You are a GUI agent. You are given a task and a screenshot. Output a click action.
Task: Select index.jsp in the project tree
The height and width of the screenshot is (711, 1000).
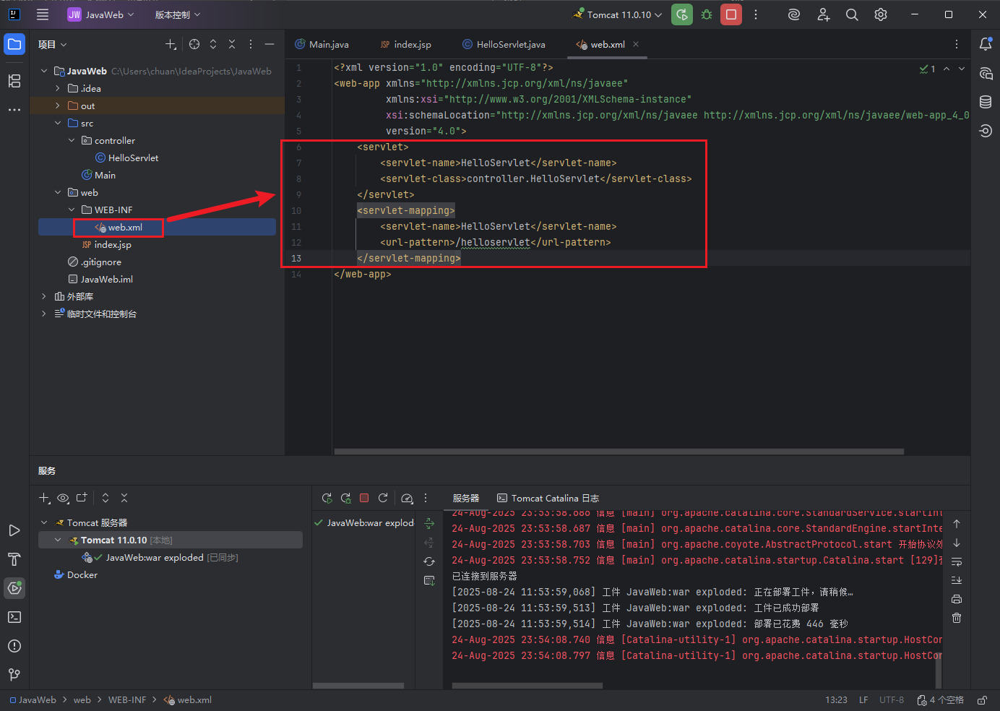point(106,244)
